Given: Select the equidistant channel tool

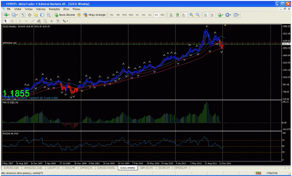Looking at the screenshot, I should pyautogui.click(x=39, y=21).
